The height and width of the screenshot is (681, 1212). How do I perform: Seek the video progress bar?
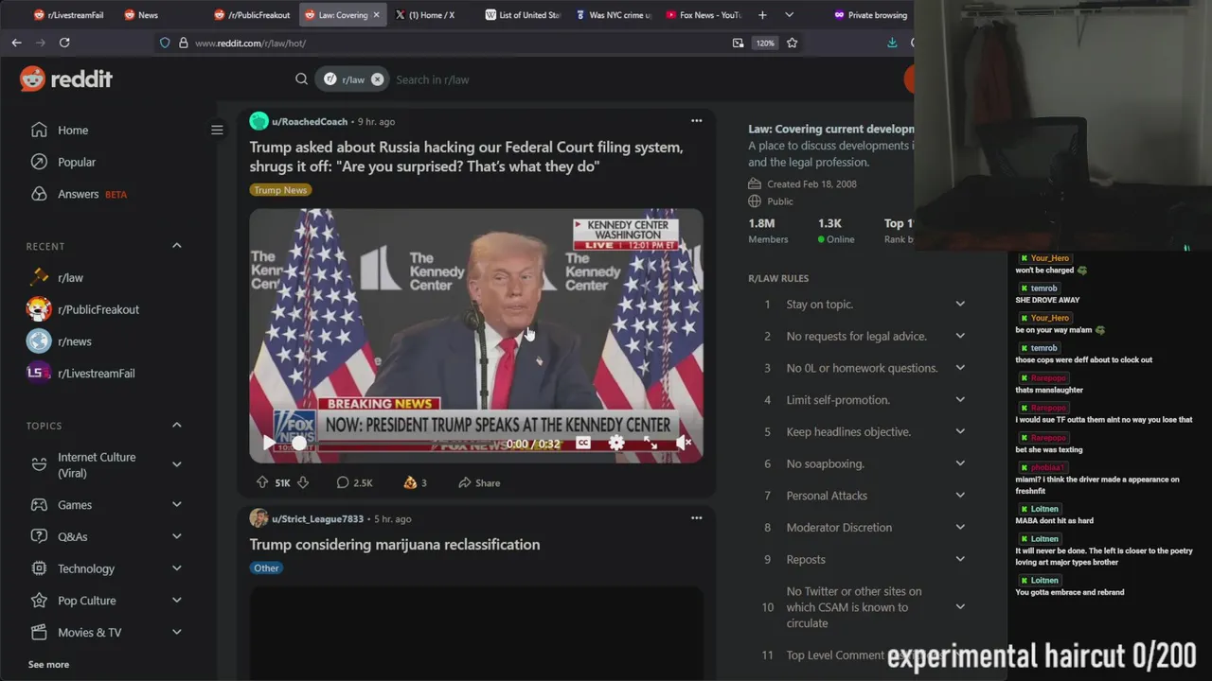coord(401,443)
